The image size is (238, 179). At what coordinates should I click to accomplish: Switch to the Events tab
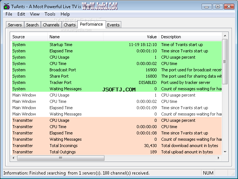[113, 25]
